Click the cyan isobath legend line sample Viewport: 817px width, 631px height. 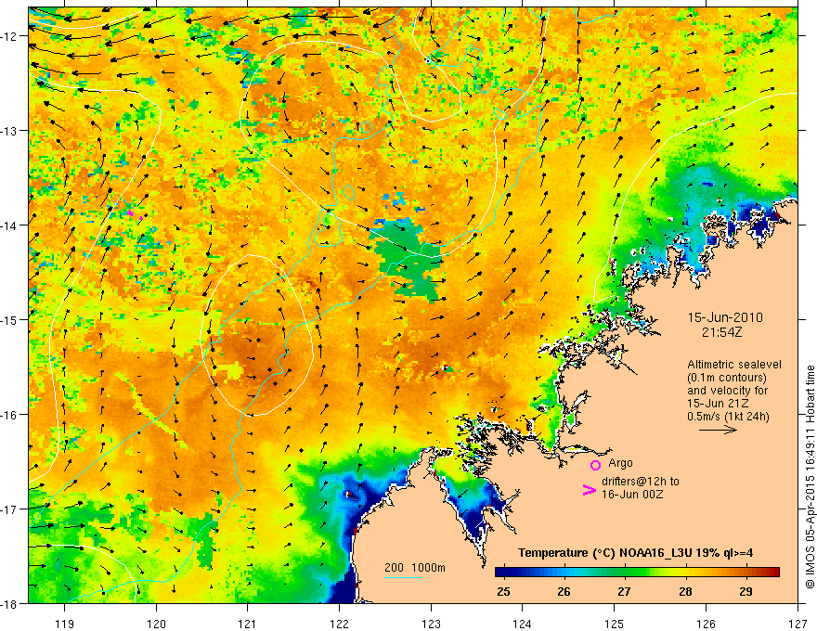(x=403, y=577)
